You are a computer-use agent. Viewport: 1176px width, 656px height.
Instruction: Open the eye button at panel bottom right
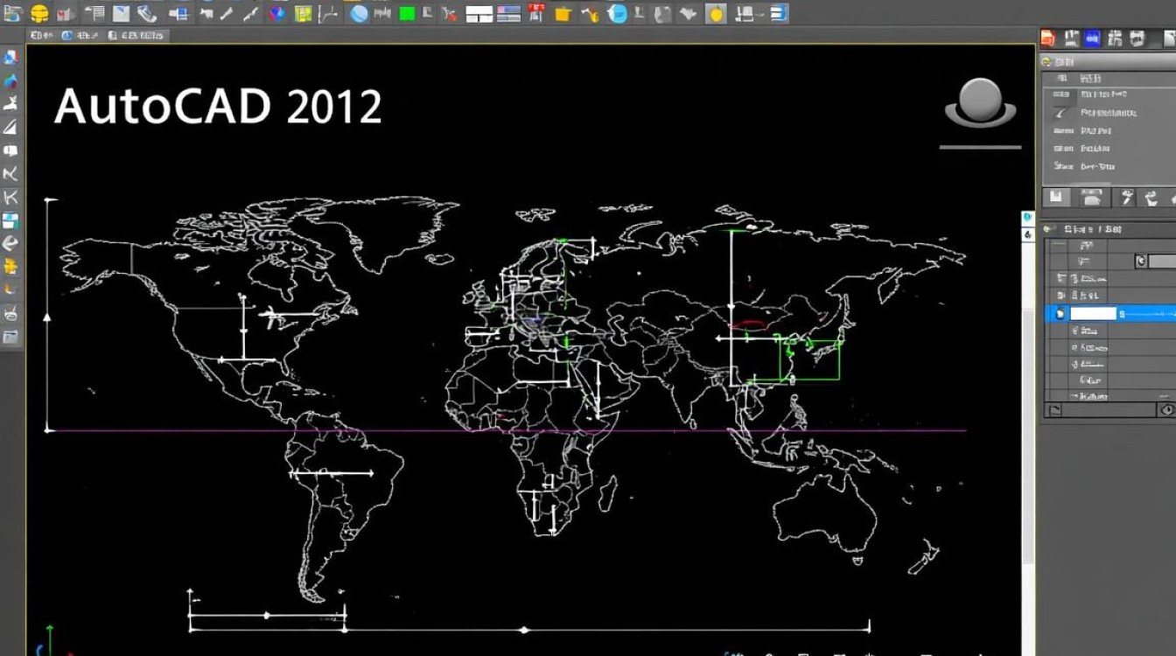tap(1166, 410)
